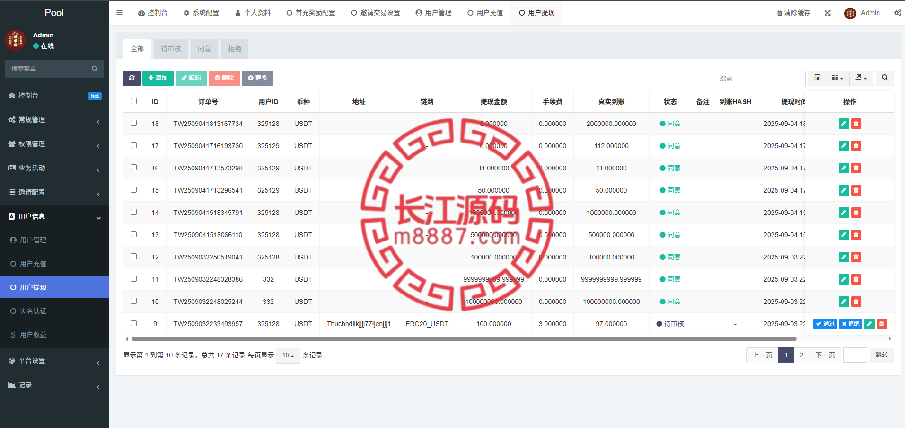
Task: Reject row 9 with 拒绝 button
Action: click(851, 324)
